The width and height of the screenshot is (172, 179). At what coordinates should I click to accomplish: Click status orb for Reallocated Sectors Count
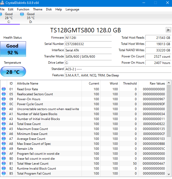point(4,94)
